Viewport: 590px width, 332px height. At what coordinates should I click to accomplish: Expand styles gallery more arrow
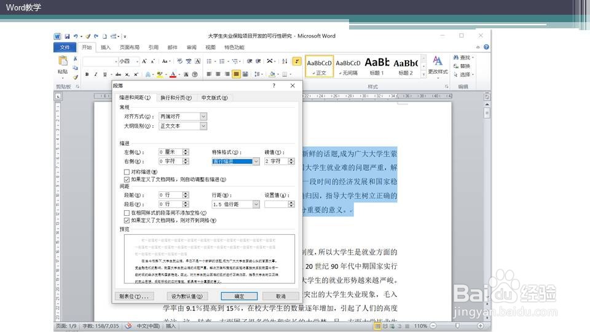[x=423, y=74]
